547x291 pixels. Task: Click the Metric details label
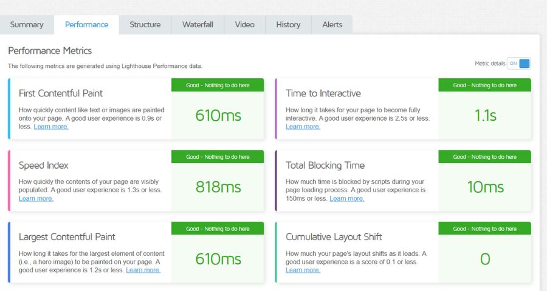(490, 63)
